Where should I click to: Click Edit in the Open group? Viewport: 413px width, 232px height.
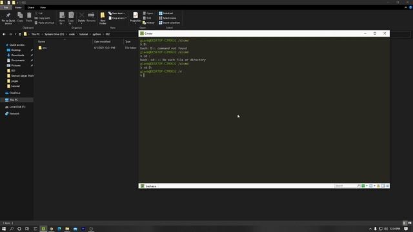point(147,18)
